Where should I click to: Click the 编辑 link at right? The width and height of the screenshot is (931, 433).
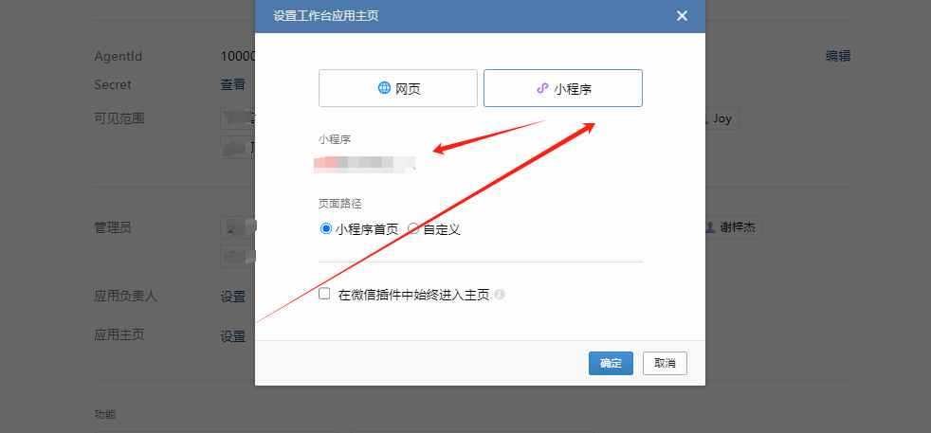(x=838, y=56)
